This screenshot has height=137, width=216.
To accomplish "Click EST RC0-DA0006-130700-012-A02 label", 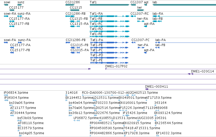I will (x=107, y=93).
